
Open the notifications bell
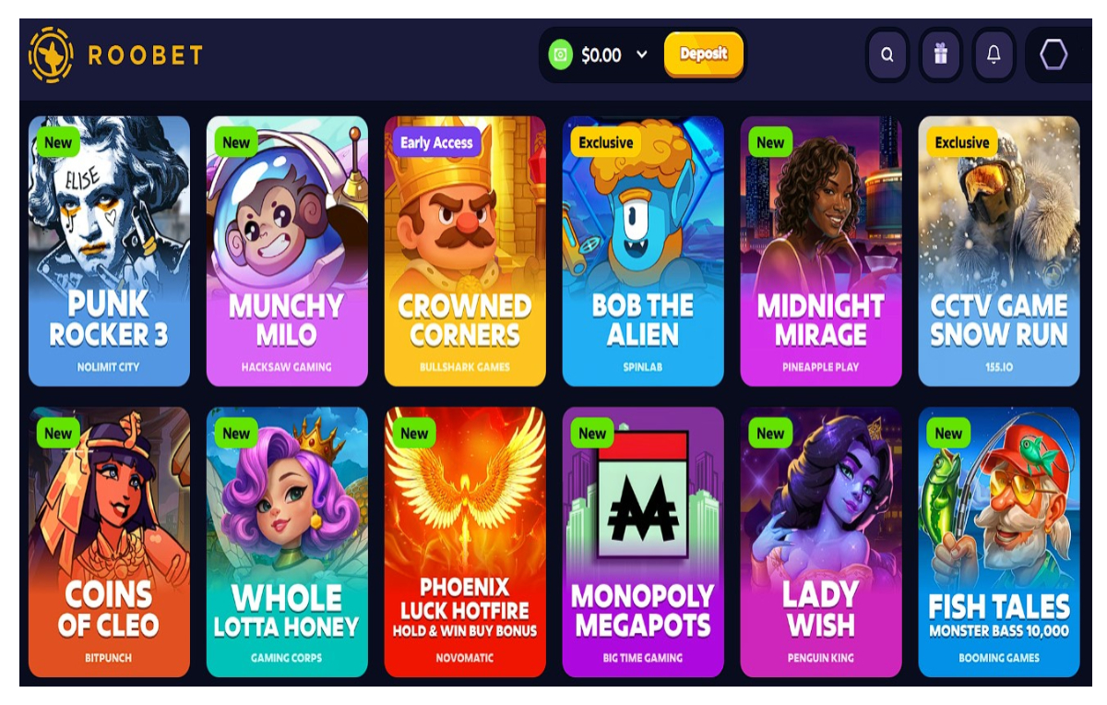(994, 55)
